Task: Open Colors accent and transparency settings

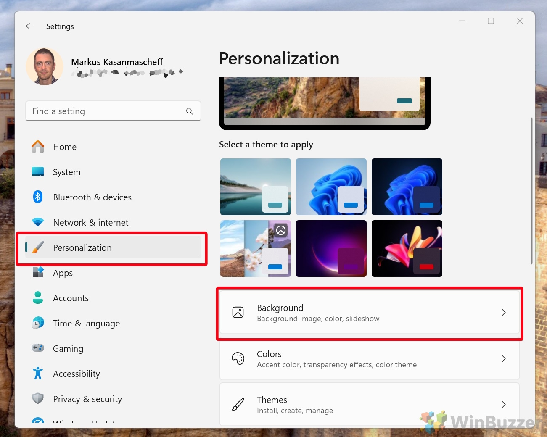Action: pos(369,358)
